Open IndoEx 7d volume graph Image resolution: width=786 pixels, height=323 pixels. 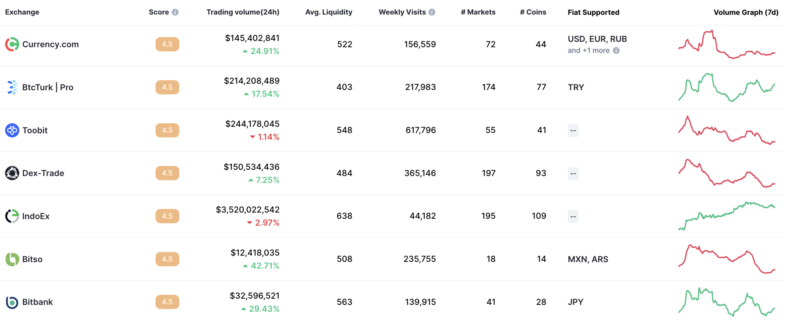727,216
